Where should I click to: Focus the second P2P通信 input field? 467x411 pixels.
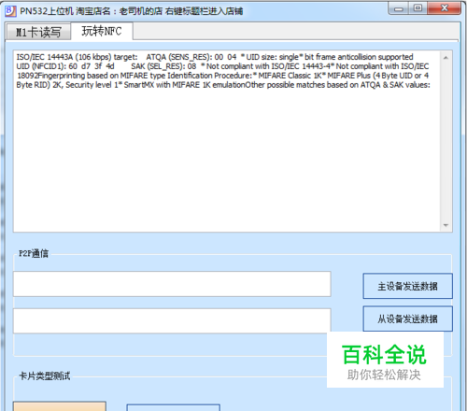tap(172, 321)
